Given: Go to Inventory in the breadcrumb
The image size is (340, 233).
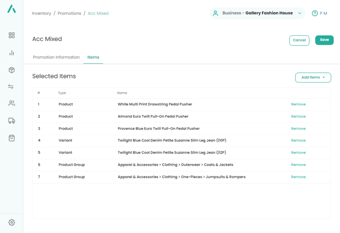Looking at the screenshot, I should pyautogui.click(x=42, y=13).
